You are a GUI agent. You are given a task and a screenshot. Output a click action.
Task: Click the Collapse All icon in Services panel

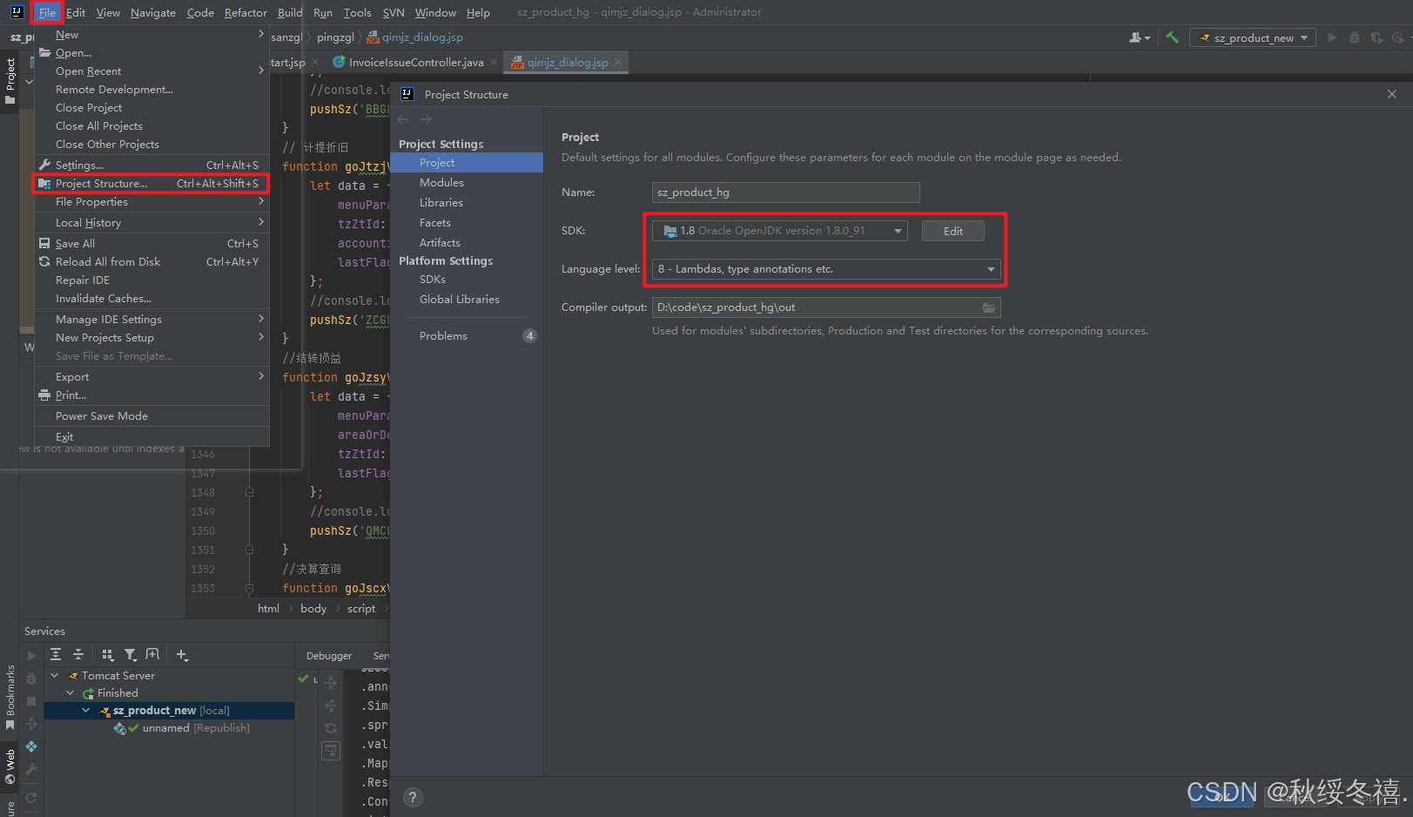pyautogui.click(x=78, y=654)
